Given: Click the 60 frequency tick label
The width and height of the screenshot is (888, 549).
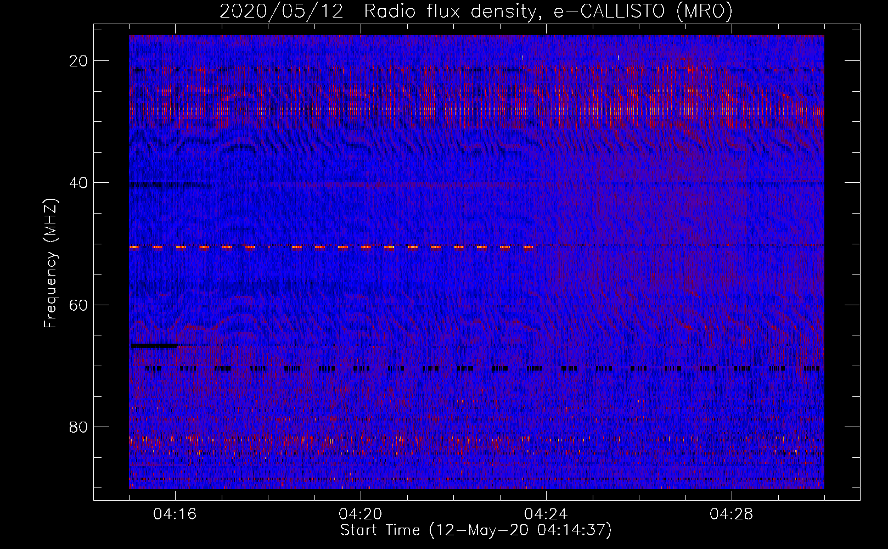Looking at the screenshot, I should pos(79,305).
